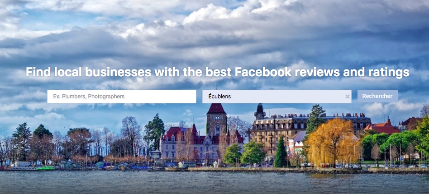The image size is (429, 194).
Task: Click the dark-roofed turret atop the hotel
Action: (260, 111)
